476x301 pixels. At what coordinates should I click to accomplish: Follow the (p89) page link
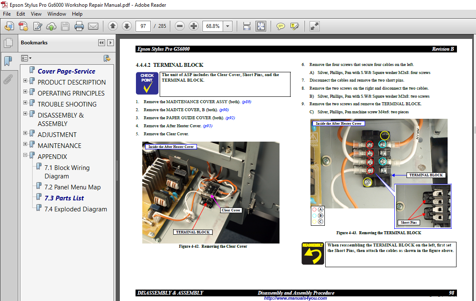246,102
